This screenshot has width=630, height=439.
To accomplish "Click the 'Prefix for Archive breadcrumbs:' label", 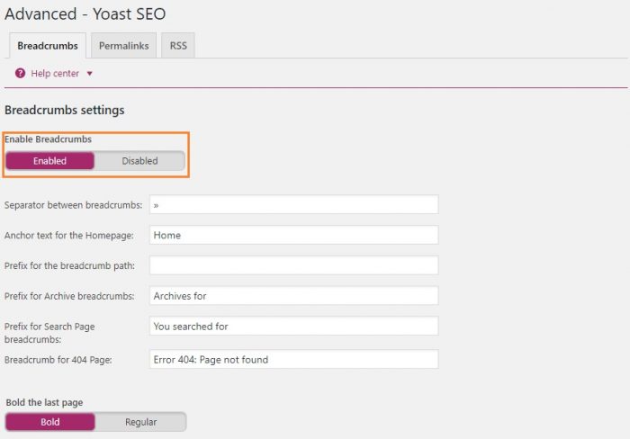I will pyautogui.click(x=69, y=297).
